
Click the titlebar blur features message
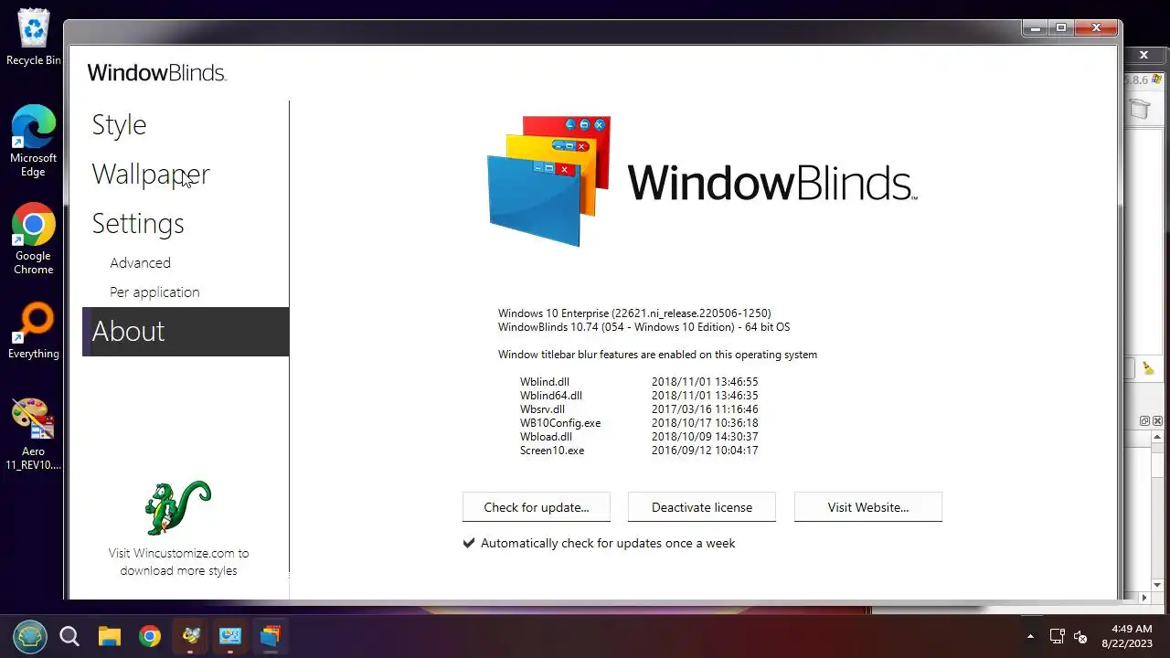[657, 355]
